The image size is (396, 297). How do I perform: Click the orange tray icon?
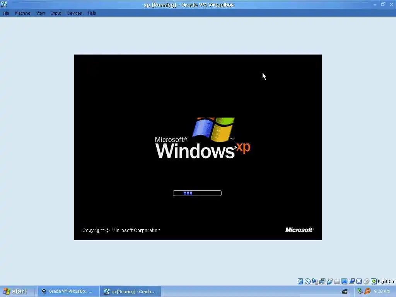(x=367, y=291)
